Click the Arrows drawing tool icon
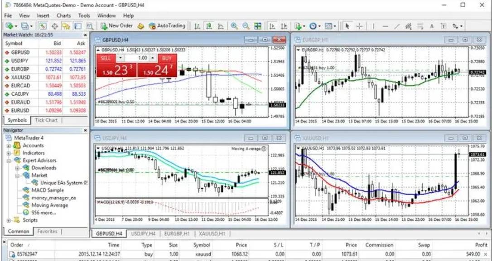 (x=455, y=26)
